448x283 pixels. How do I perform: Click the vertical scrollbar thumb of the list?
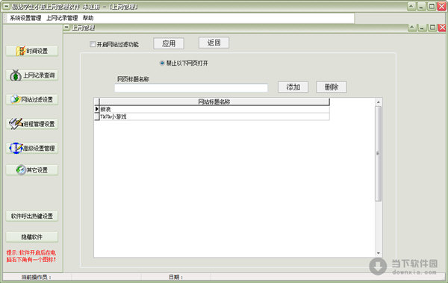[x=379, y=154]
